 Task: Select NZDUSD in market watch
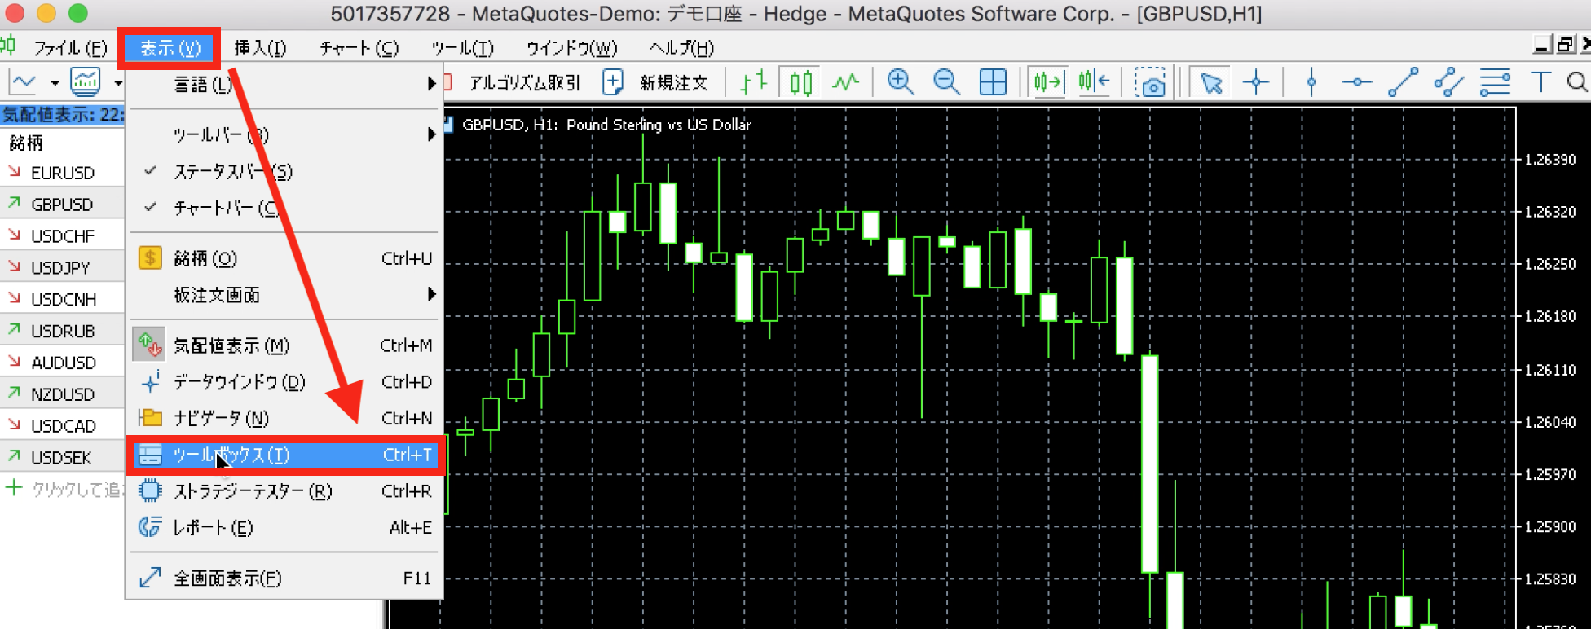click(62, 394)
